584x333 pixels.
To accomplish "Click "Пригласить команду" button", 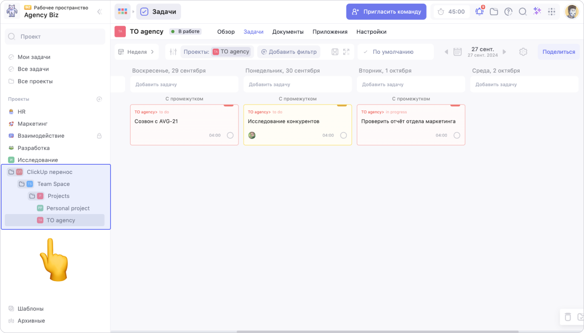I will 386,12.
